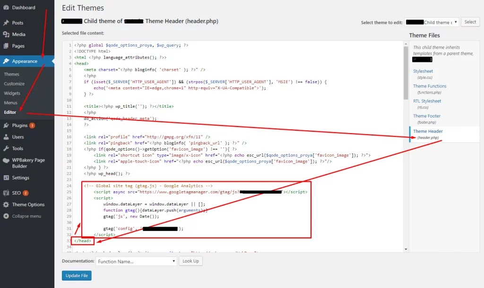Screen dimensions: 484x288
Task: Open the RTL Stylesheet file link
Action: 427,101
